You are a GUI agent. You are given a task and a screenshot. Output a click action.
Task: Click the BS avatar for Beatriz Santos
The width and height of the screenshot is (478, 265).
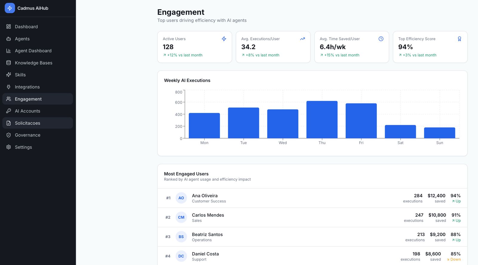tap(181, 237)
